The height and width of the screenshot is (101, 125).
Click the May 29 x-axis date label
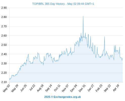click(15, 88)
